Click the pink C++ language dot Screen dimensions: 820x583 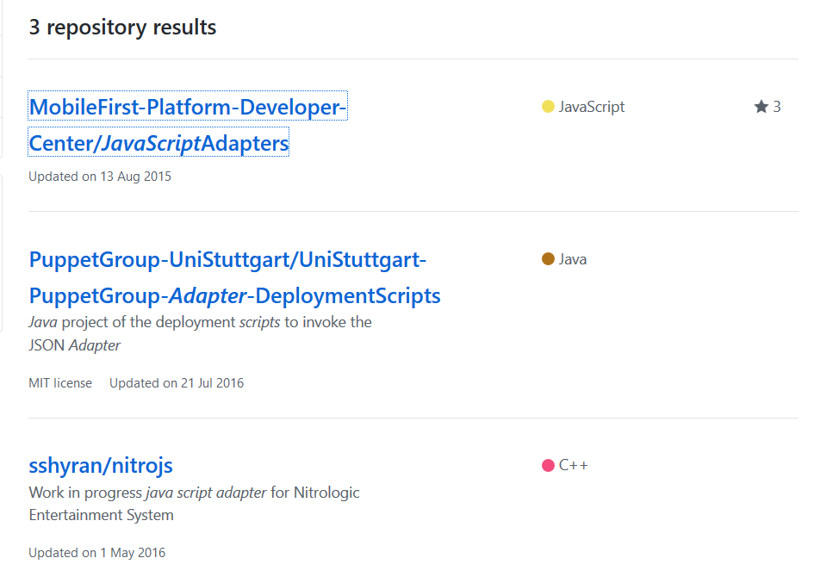pos(548,465)
